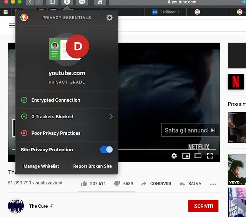Click Report Broken Site
This screenshot has width=246, height=217.
(x=93, y=166)
